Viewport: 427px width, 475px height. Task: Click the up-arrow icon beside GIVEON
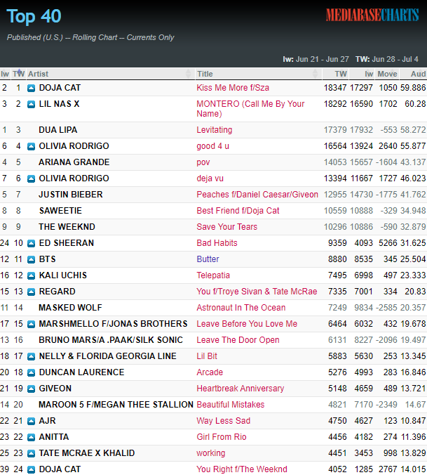click(31, 389)
